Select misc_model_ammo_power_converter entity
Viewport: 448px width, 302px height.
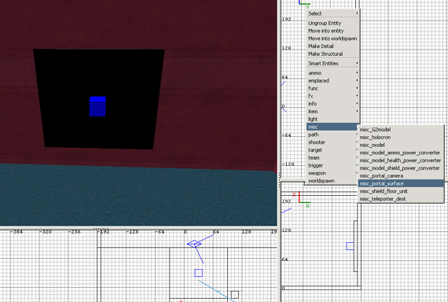pos(401,153)
